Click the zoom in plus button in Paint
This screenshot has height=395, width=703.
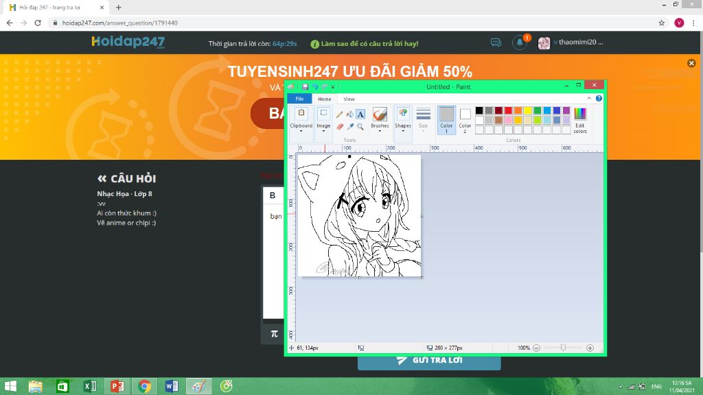[x=590, y=348]
